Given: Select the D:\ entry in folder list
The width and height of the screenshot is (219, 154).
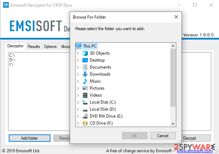Looking at the screenshot, I should (12, 60).
